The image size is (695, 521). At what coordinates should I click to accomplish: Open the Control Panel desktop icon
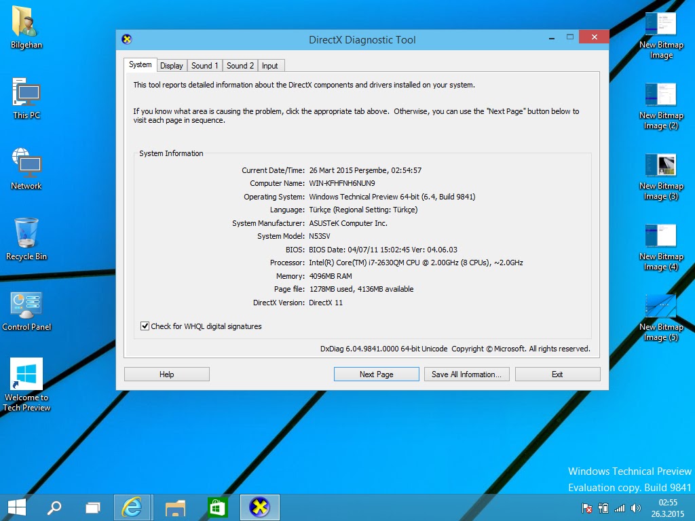pyautogui.click(x=26, y=310)
